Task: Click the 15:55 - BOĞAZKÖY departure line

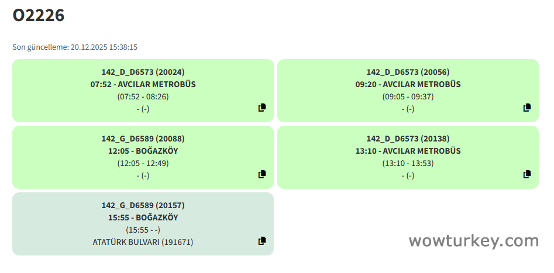Action: (x=143, y=217)
